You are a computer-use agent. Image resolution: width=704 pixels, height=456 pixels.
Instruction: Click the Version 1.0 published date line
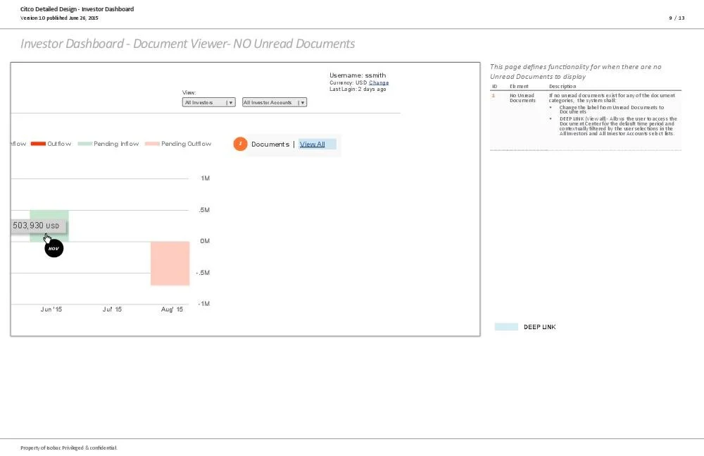(59, 18)
